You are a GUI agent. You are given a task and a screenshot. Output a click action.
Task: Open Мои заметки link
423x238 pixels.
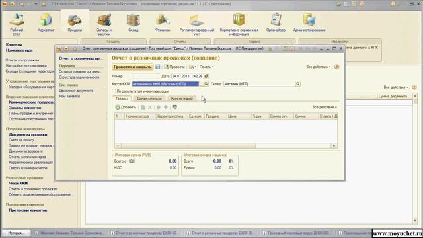pyautogui.click(x=69, y=96)
